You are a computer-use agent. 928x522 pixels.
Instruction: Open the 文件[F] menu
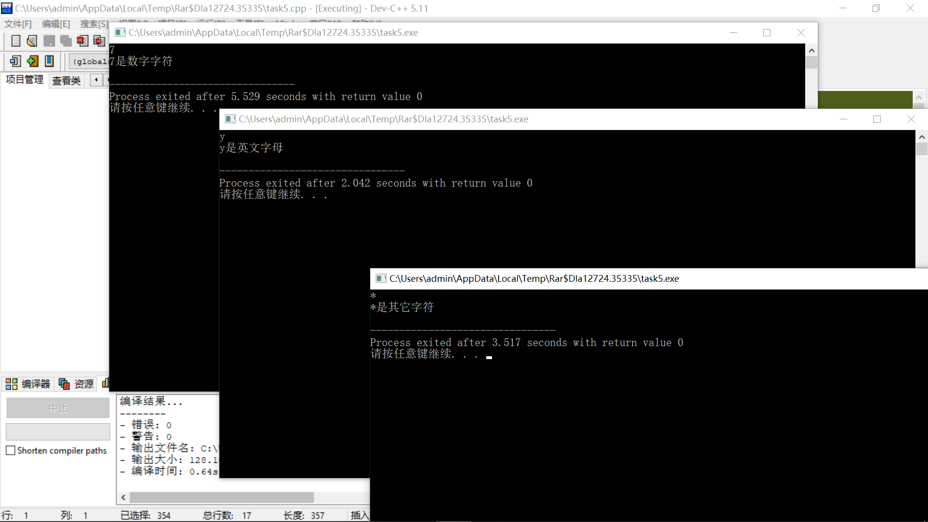[18, 24]
